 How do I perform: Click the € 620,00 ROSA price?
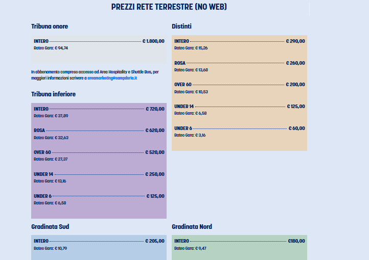click(x=155, y=131)
